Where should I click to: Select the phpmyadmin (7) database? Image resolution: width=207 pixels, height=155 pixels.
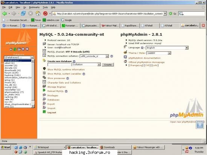14,92
